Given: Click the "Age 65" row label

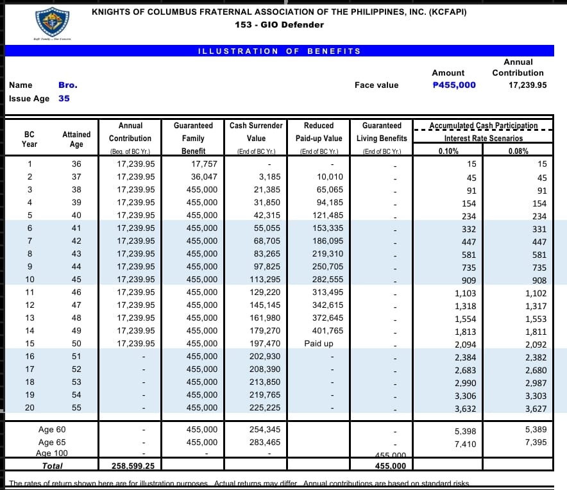Looking at the screenshot, I should pos(52,443).
